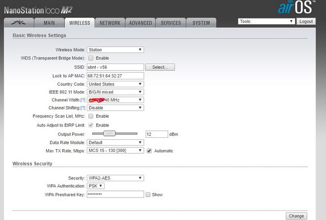Select the WIRELESS tab
The height and width of the screenshot is (220, 326).
[79, 23]
